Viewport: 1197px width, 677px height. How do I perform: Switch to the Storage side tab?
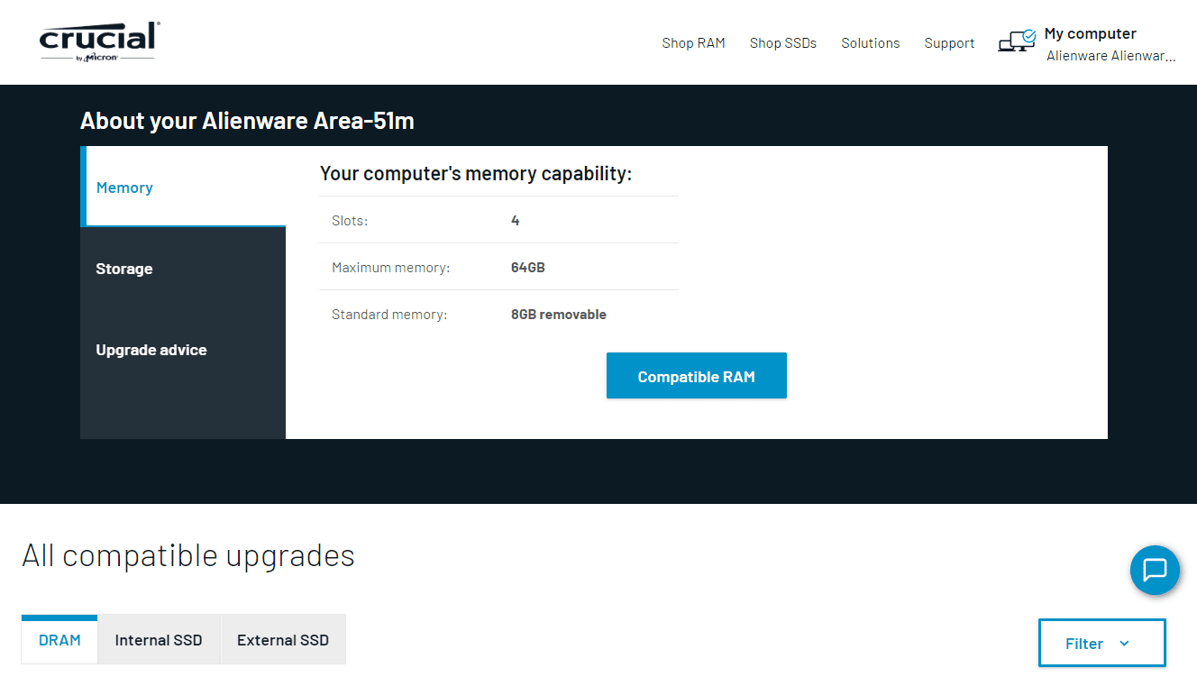[124, 269]
